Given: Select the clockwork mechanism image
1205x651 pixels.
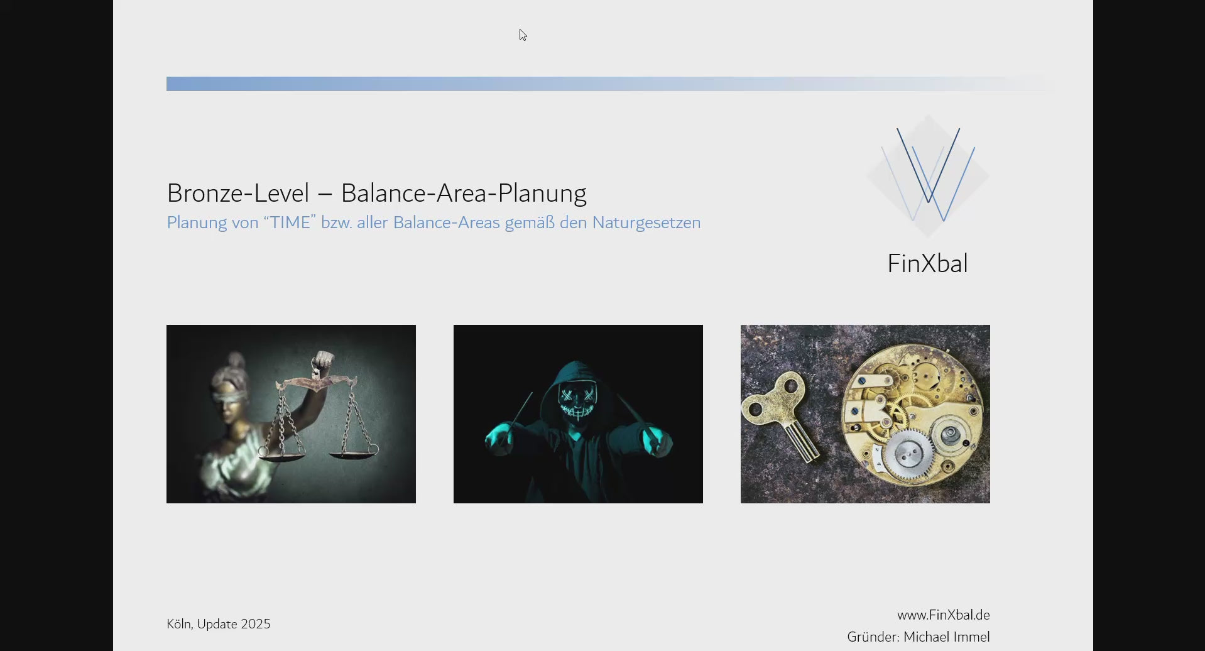Looking at the screenshot, I should click(x=865, y=413).
